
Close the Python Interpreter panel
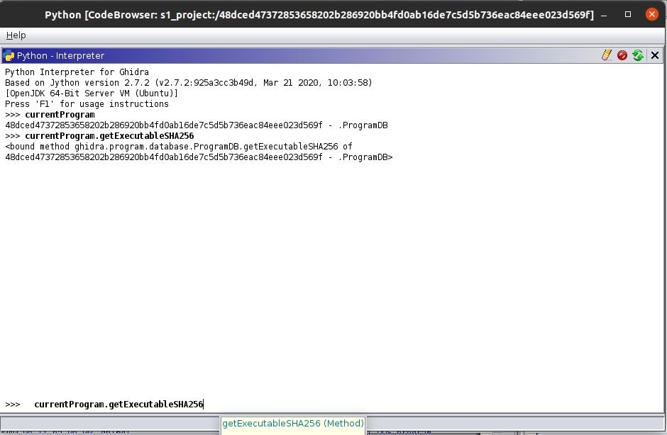point(655,55)
